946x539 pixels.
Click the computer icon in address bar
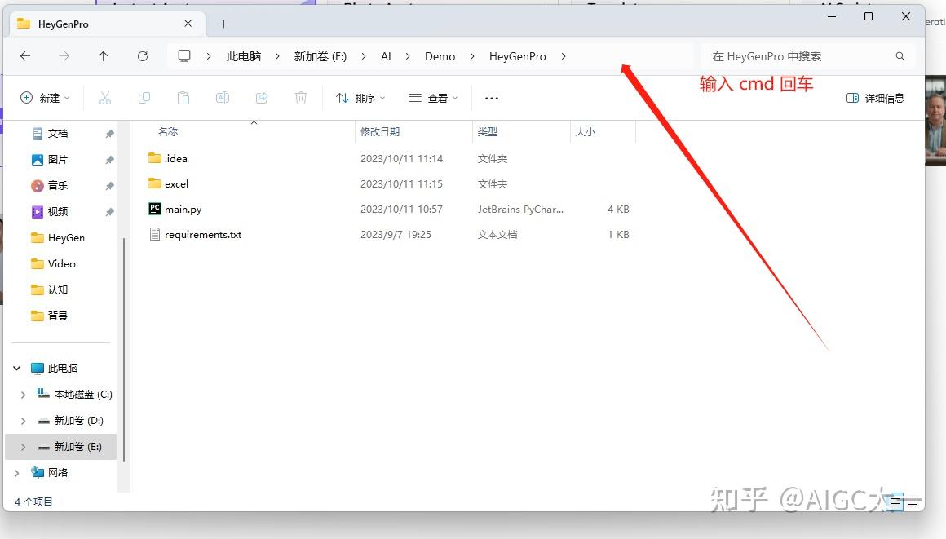coord(184,56)
